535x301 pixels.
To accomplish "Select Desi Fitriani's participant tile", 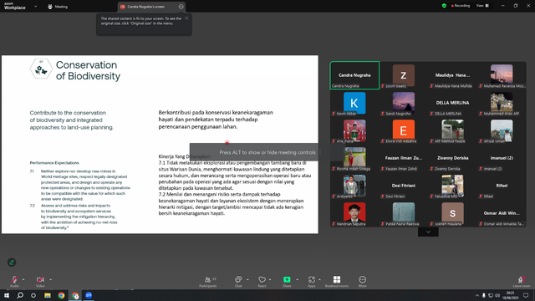I will point(404,186).
